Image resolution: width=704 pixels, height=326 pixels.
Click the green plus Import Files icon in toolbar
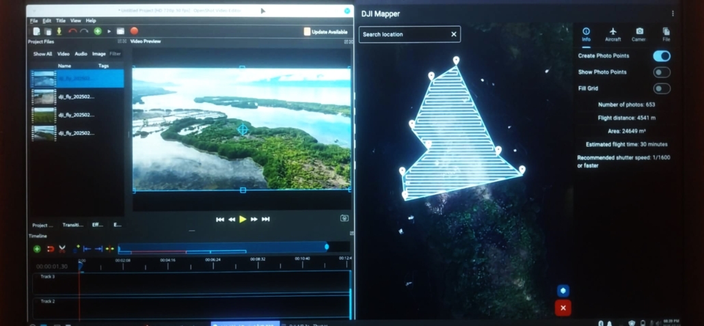coord(98,31)
